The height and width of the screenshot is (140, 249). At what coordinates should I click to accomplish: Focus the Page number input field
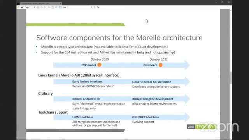(x=32, y=7)
